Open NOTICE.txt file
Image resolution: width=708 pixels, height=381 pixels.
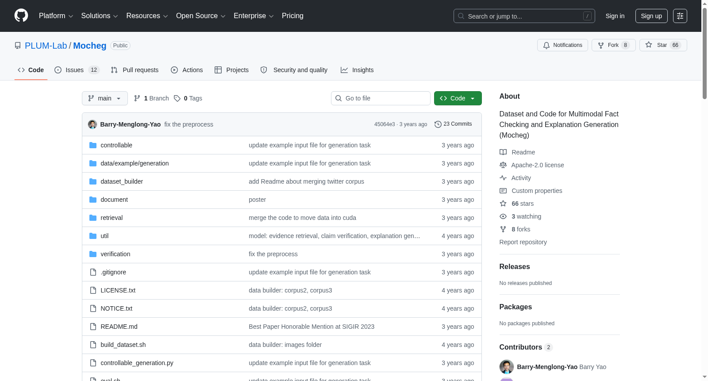[x=116, y=308]
